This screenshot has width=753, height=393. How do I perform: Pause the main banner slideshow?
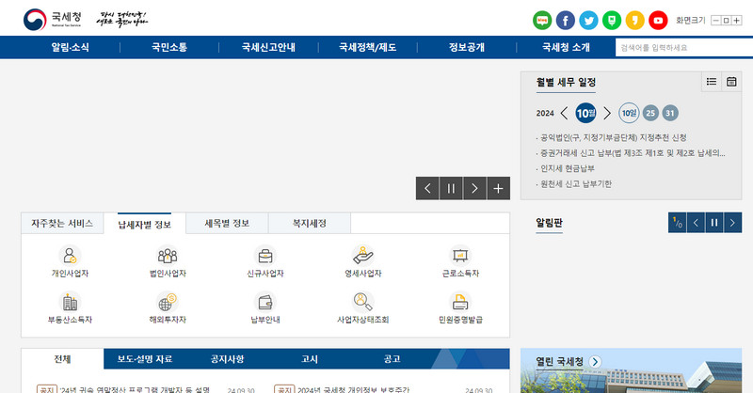[x=451, y=188]
